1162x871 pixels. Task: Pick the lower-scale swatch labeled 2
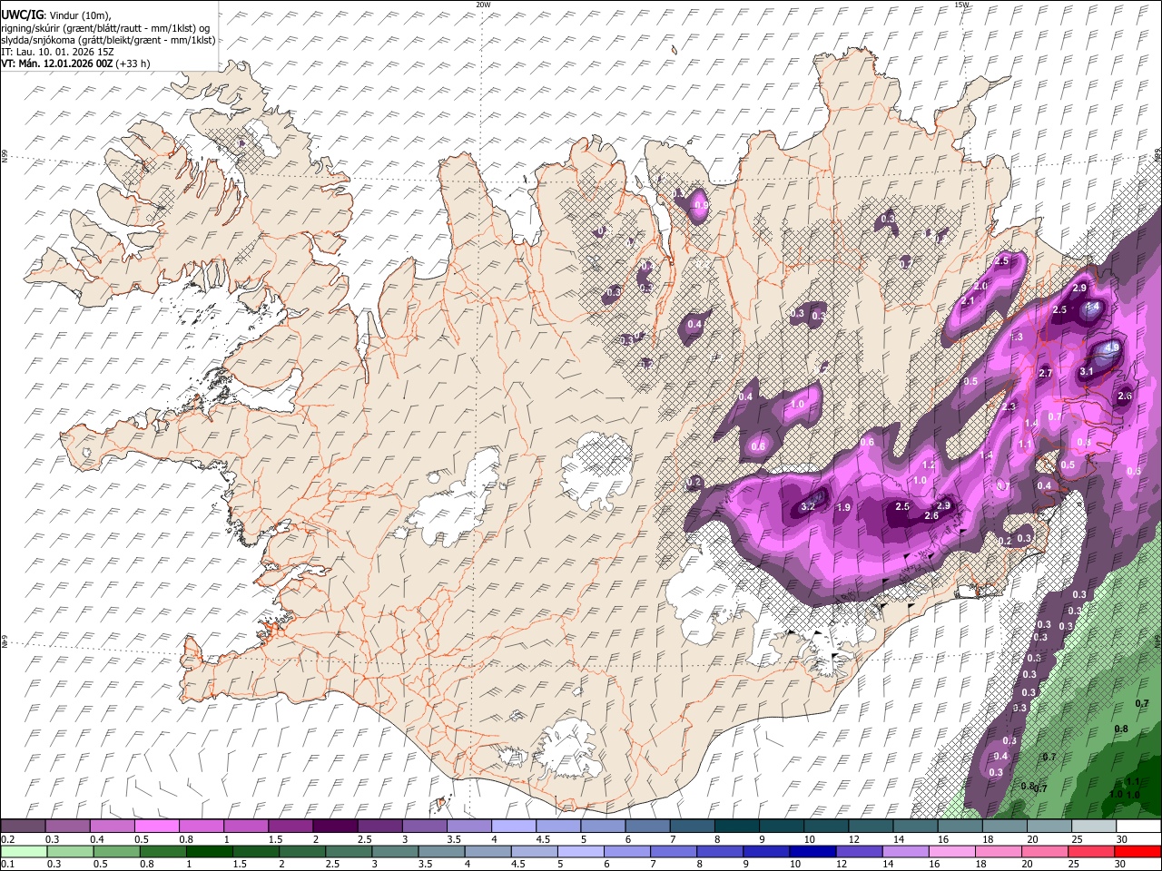[x=302, y=852]
